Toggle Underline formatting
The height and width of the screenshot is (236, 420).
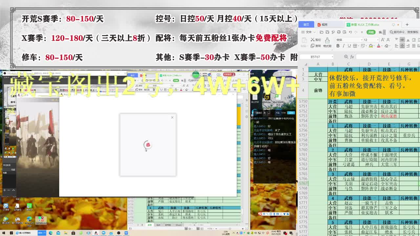349,46
